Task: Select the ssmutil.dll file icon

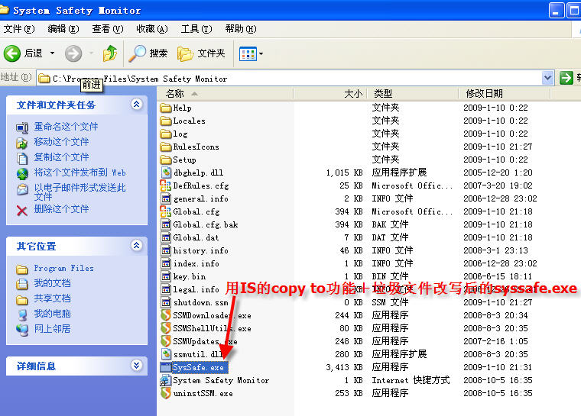Action: coord(166,354)
